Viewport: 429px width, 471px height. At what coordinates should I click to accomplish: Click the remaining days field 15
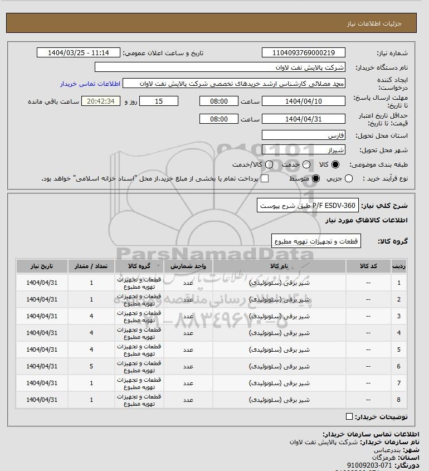point(159,101)
